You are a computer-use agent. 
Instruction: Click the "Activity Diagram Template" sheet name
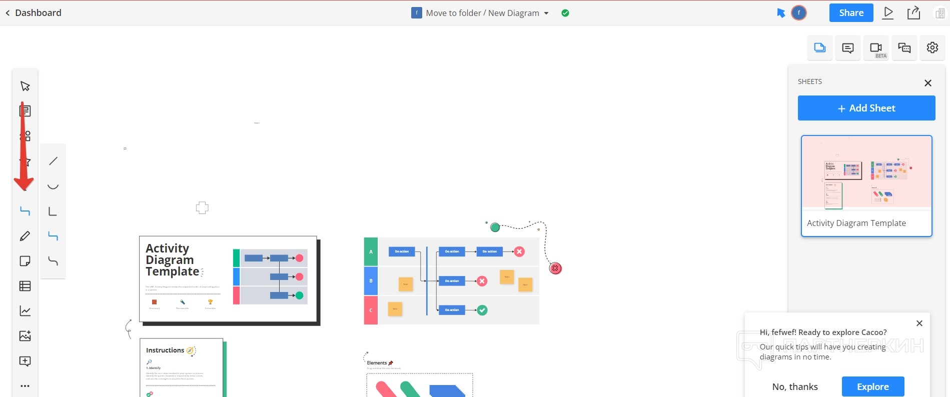[856, 223]
